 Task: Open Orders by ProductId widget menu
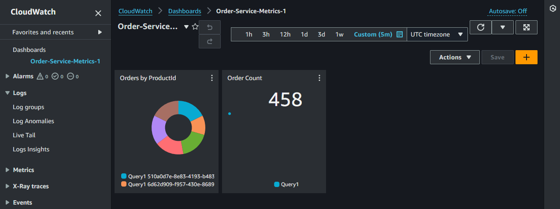pyautogui.click(x=212, y=78)
